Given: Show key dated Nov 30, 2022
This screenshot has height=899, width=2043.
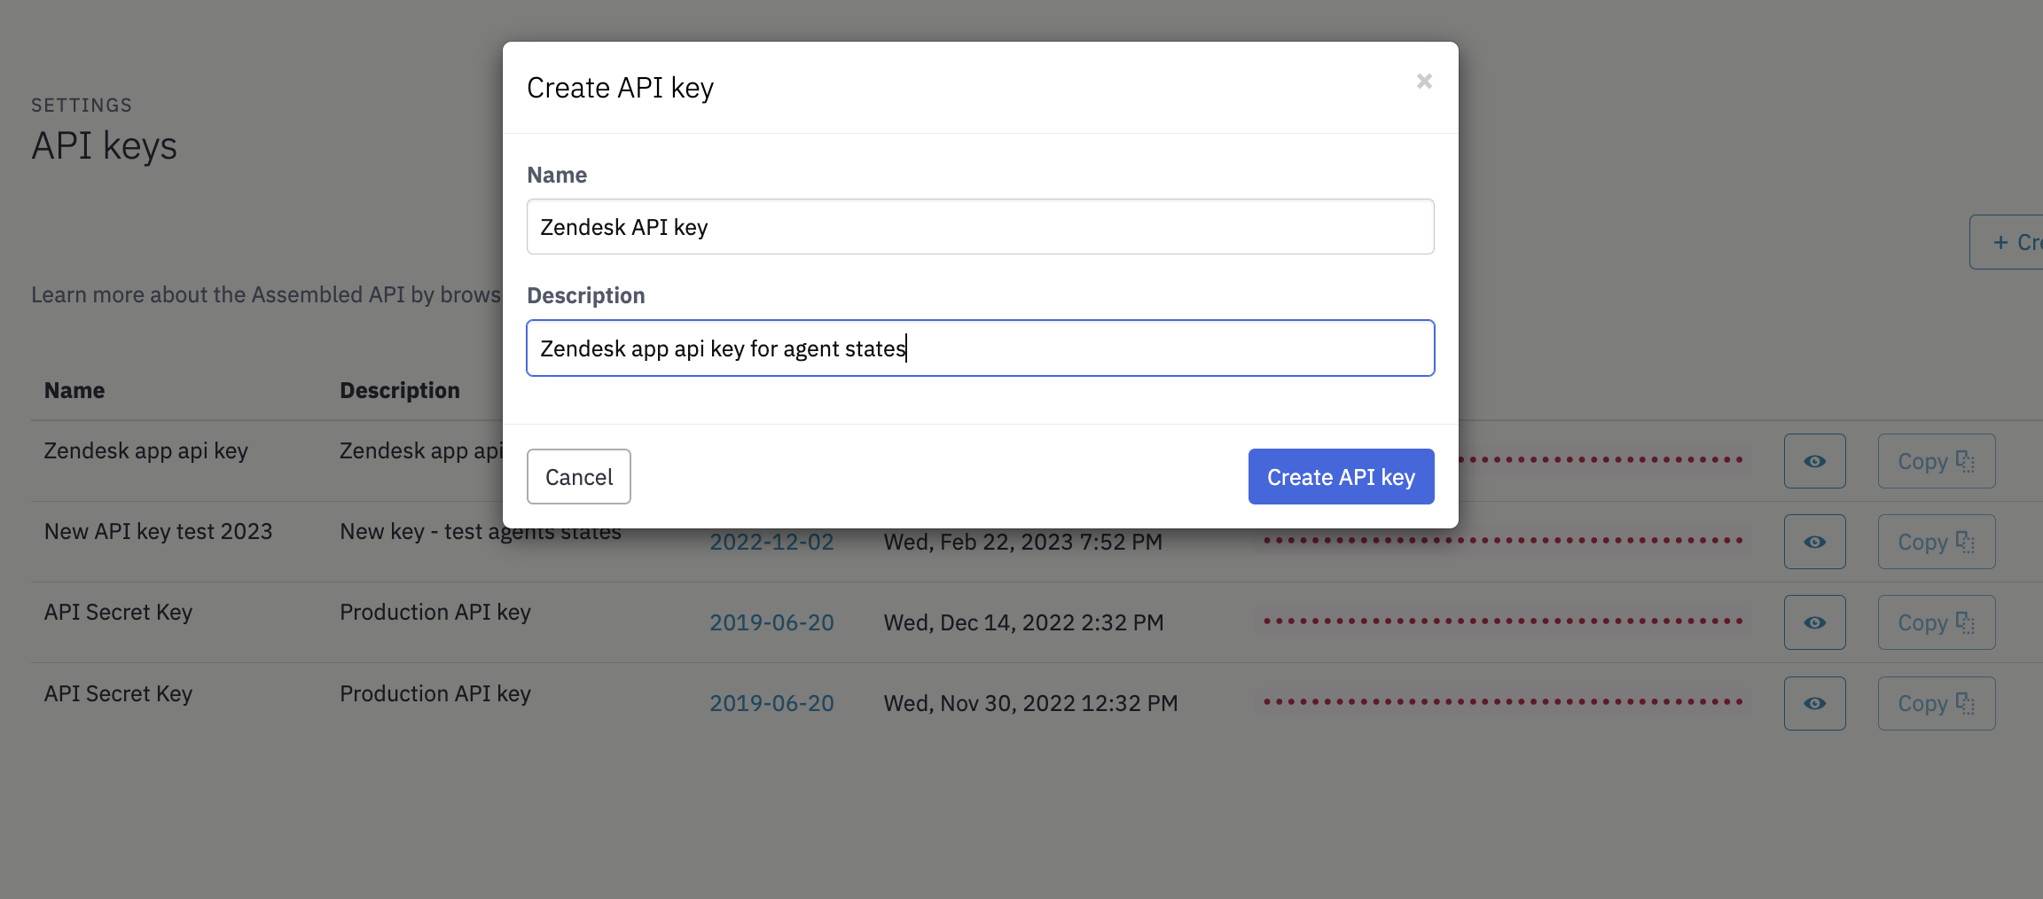Looking at the screenshot, I should tap(1814, 704).
